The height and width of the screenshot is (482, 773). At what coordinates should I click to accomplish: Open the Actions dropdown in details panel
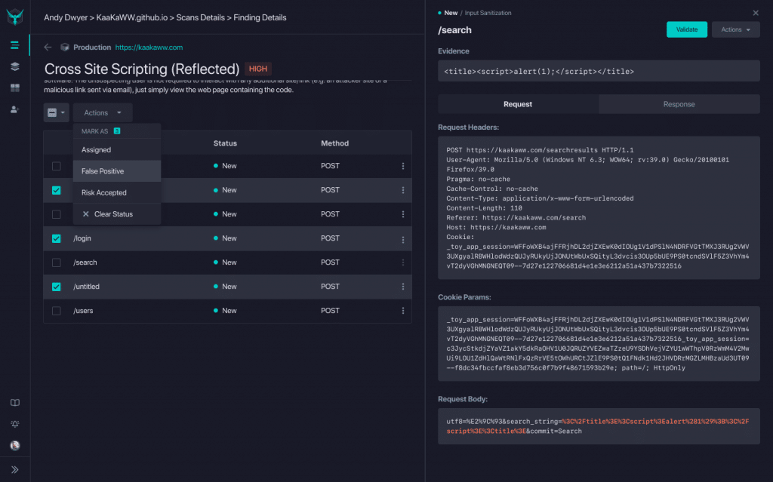pos(735,29)
